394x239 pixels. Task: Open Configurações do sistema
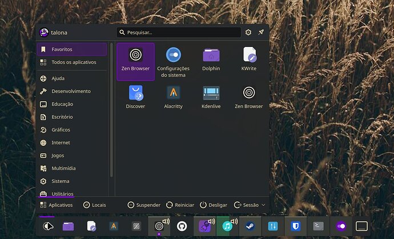click(173, 62)
